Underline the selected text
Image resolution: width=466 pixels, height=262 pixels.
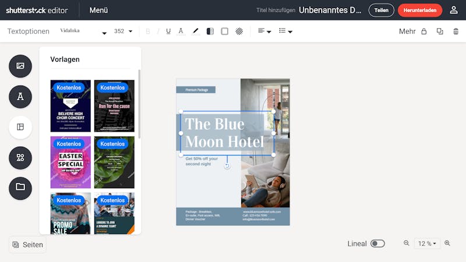coord(168,31)
